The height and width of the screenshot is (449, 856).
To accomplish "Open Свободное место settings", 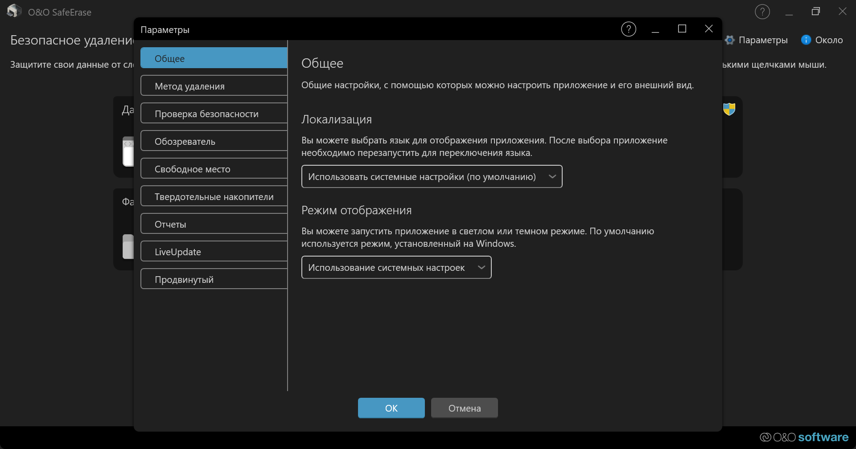I will pos(214,169).
